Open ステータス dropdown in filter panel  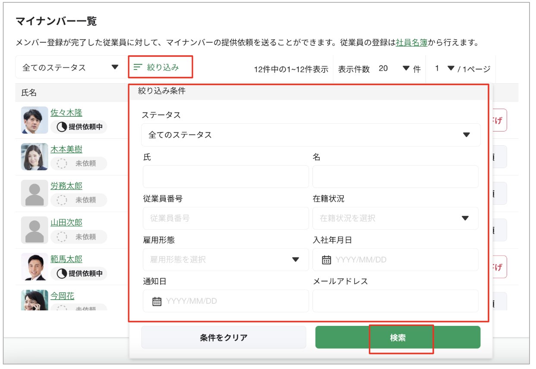pos(311,135)
